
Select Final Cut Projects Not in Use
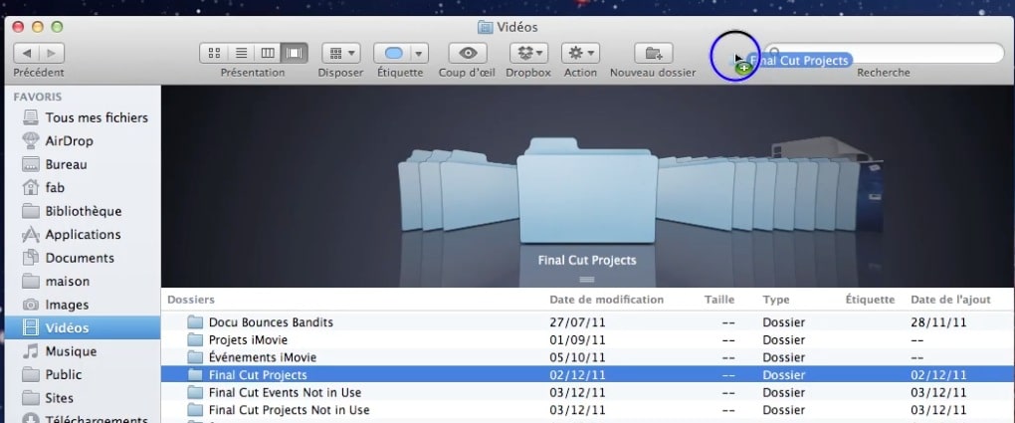588,409
